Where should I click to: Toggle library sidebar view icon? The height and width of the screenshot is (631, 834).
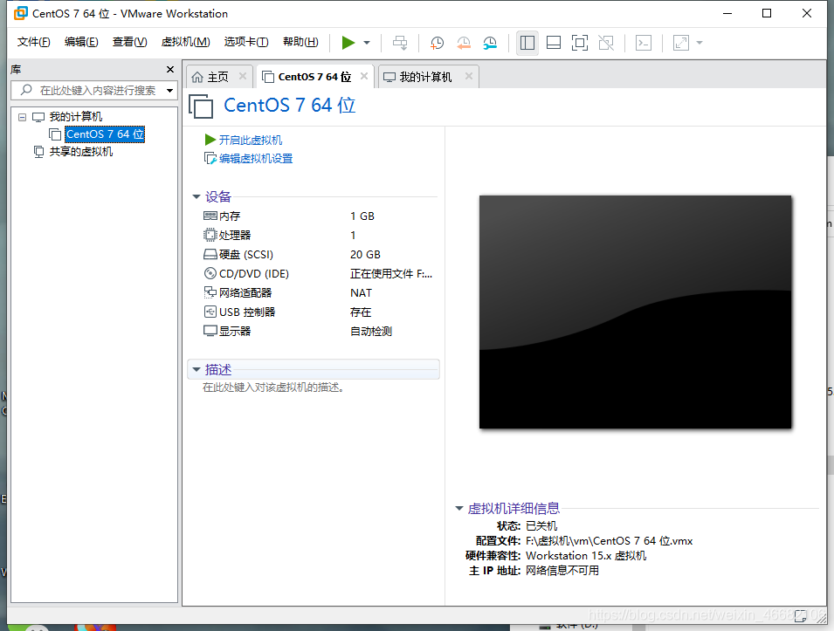527,43
